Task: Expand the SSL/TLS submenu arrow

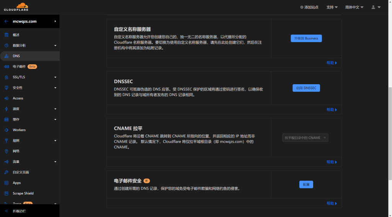Action: pyautogui.click(x=55, y=77)
